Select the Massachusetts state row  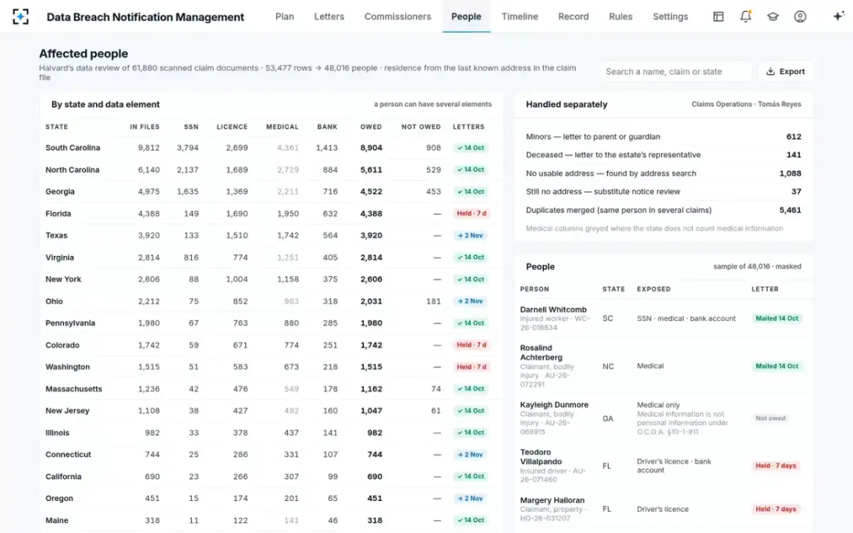271,389
